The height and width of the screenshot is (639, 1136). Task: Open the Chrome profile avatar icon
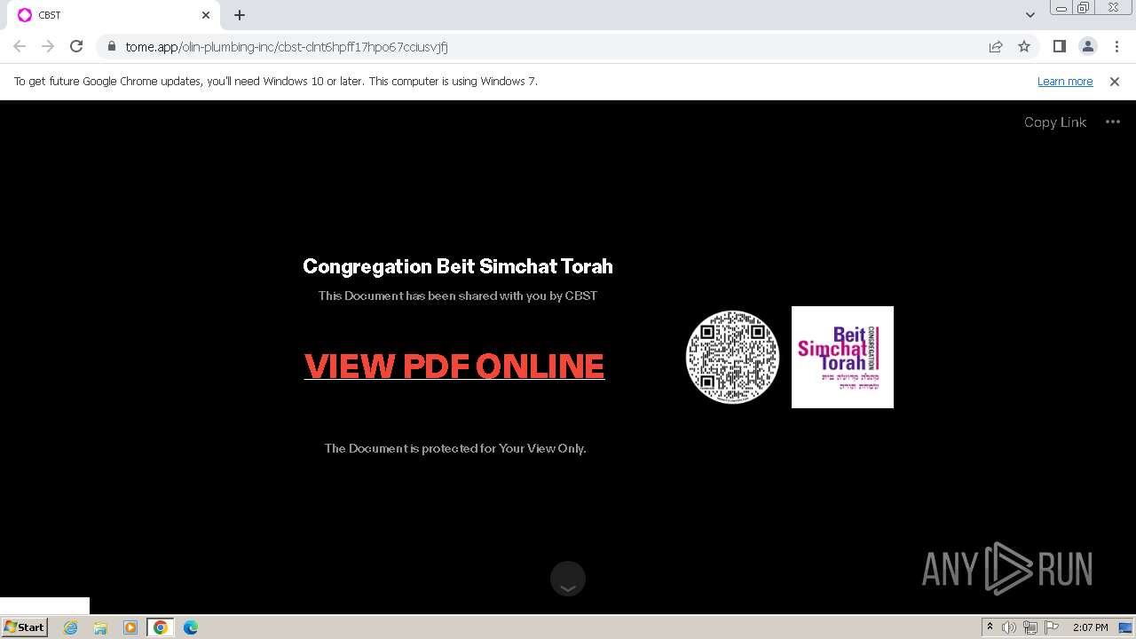pos(1087,46)
